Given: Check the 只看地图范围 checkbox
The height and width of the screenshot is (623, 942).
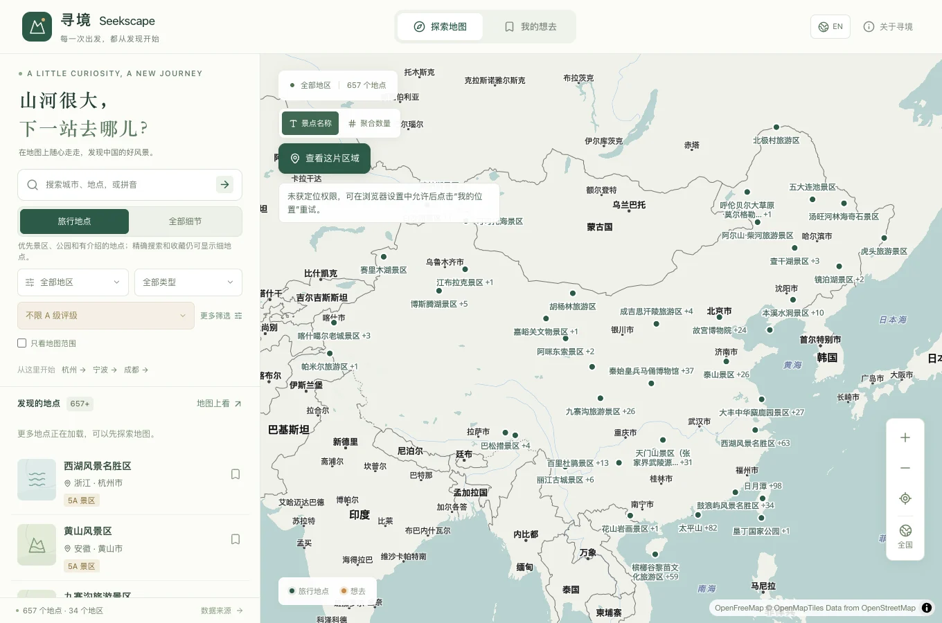Looking at the screenshot, I should (21, 343).
